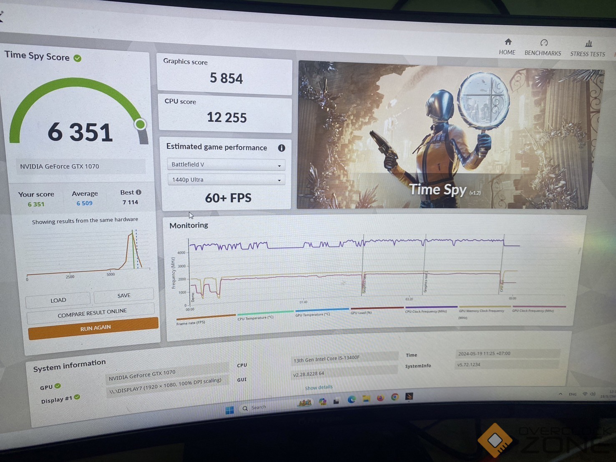Open File Explorer from the taskbar

point(366,398)
